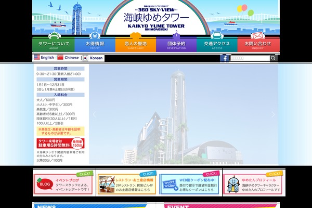The image size is (312, 208).
Task: Click the tower photo slideshow image
Action: point(184,114)
